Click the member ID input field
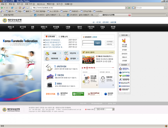 coord(88,42)
